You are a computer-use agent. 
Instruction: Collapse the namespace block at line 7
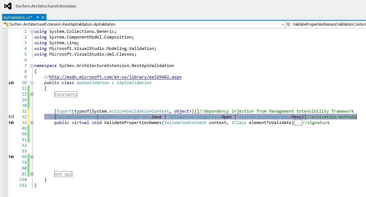click(32, 66)
